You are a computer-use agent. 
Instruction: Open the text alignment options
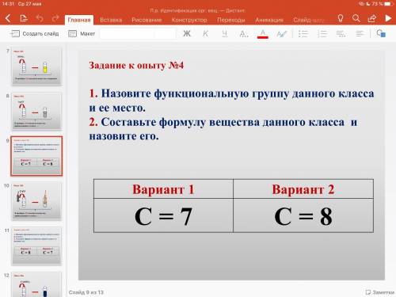(x=360, y=33)
